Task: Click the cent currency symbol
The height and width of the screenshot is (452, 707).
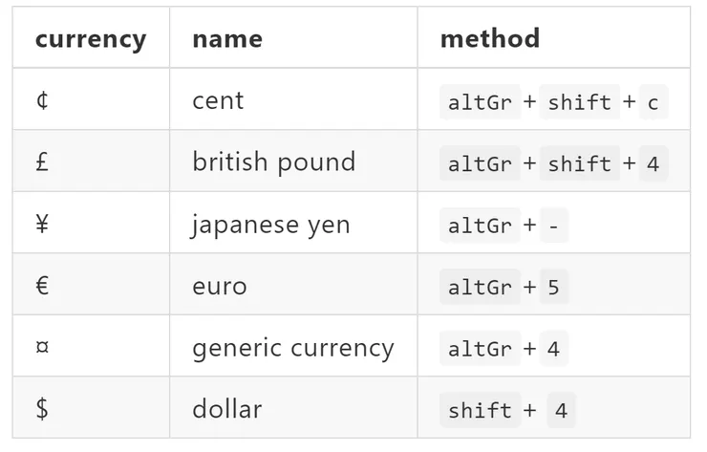Action: [x=42, y=100]
